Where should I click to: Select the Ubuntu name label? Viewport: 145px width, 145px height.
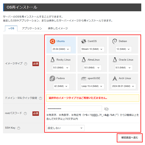tap(61, 41)
